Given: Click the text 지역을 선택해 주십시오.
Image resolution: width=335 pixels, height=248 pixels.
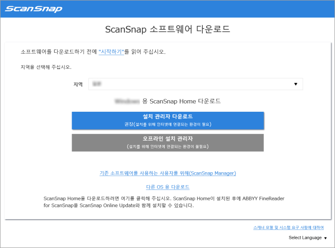Looking at the screenshot, I should [46, 67].
